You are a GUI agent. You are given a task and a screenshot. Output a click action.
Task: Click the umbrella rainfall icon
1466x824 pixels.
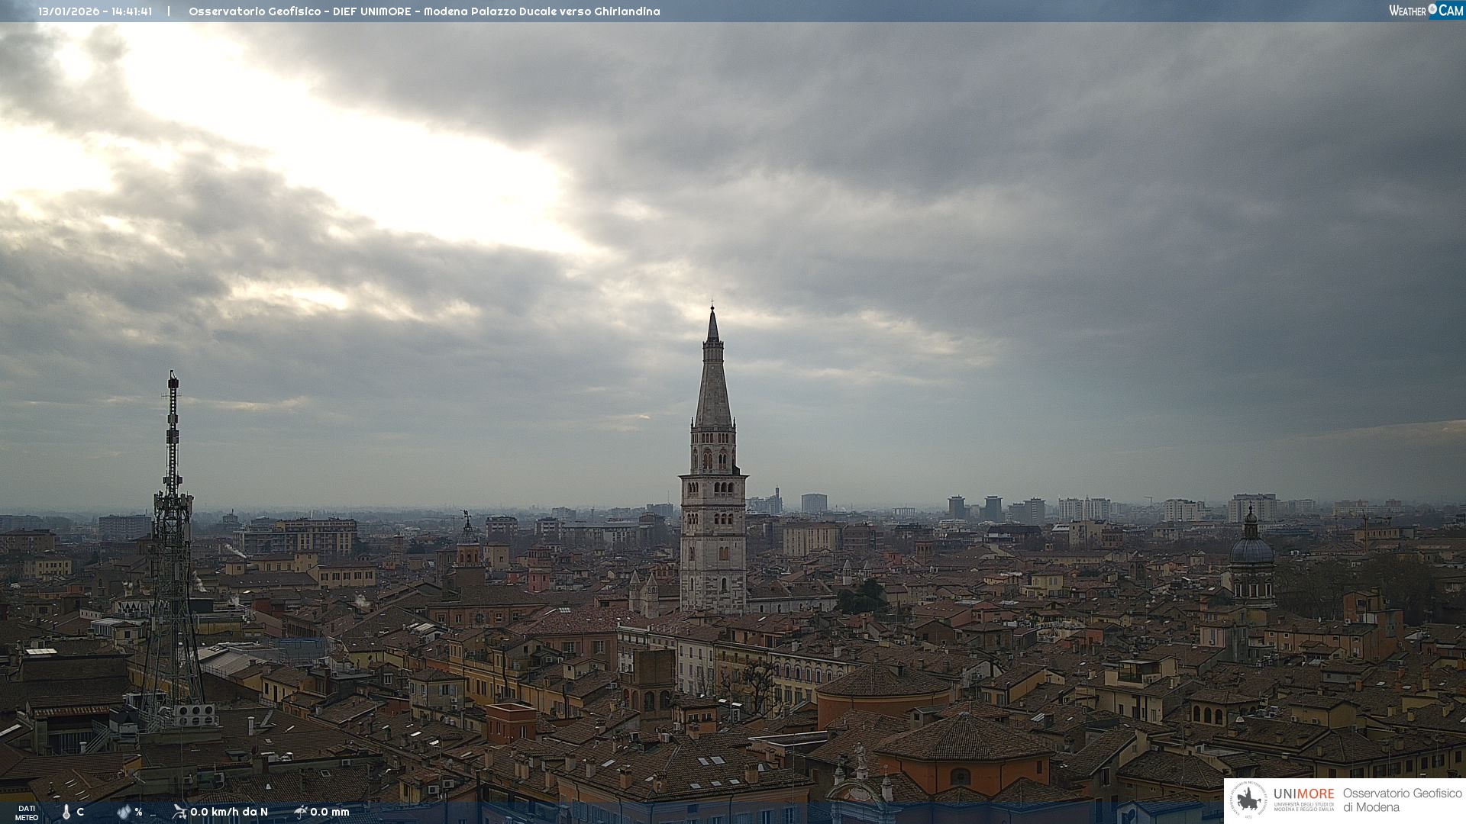(x=301, y=812)
